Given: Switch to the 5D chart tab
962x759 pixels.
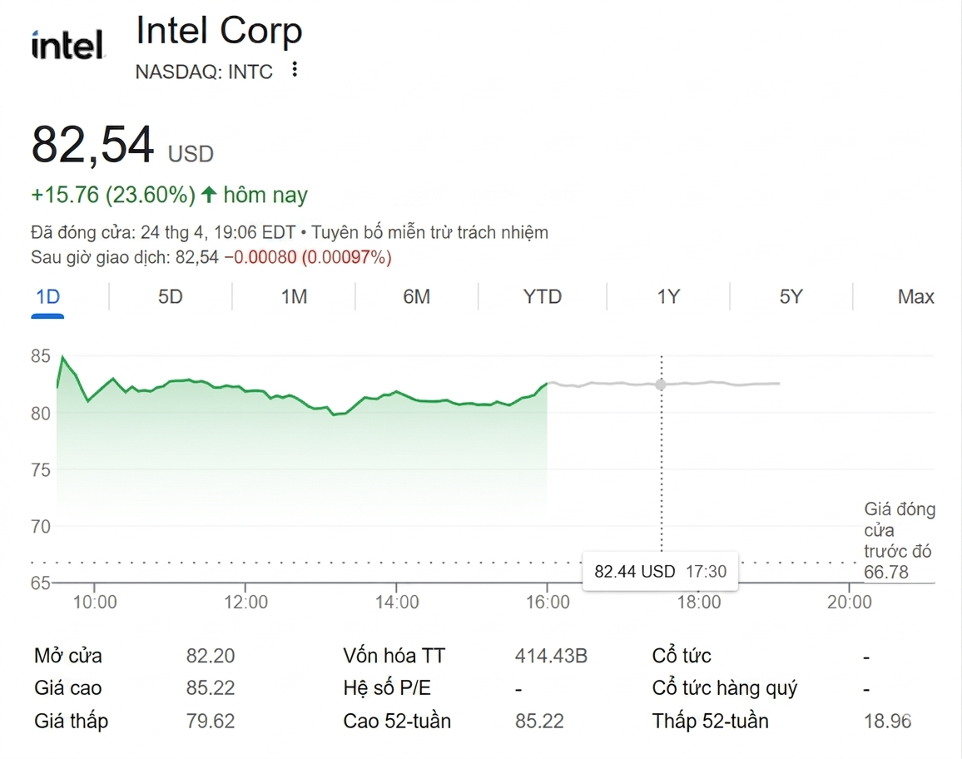Looking at the screenshot, I should tap(171, 297).
